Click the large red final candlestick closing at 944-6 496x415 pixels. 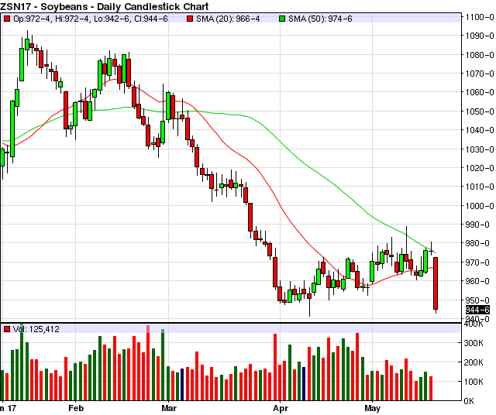pos(436,283)
